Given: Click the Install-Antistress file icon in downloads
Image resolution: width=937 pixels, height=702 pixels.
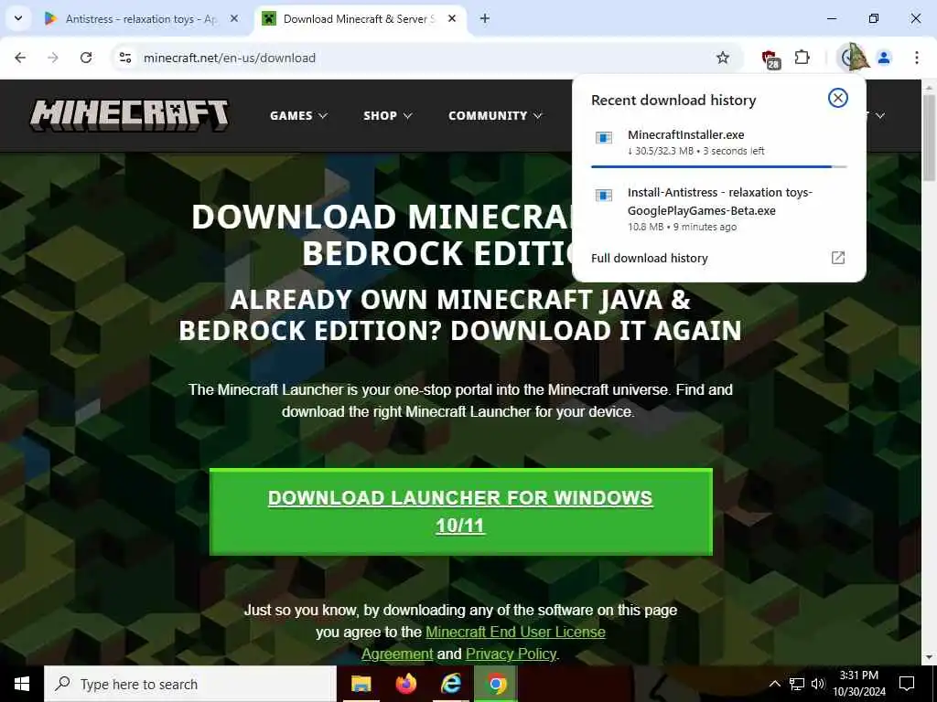Looking at the screenshot, I should click(x=604, y=196).
